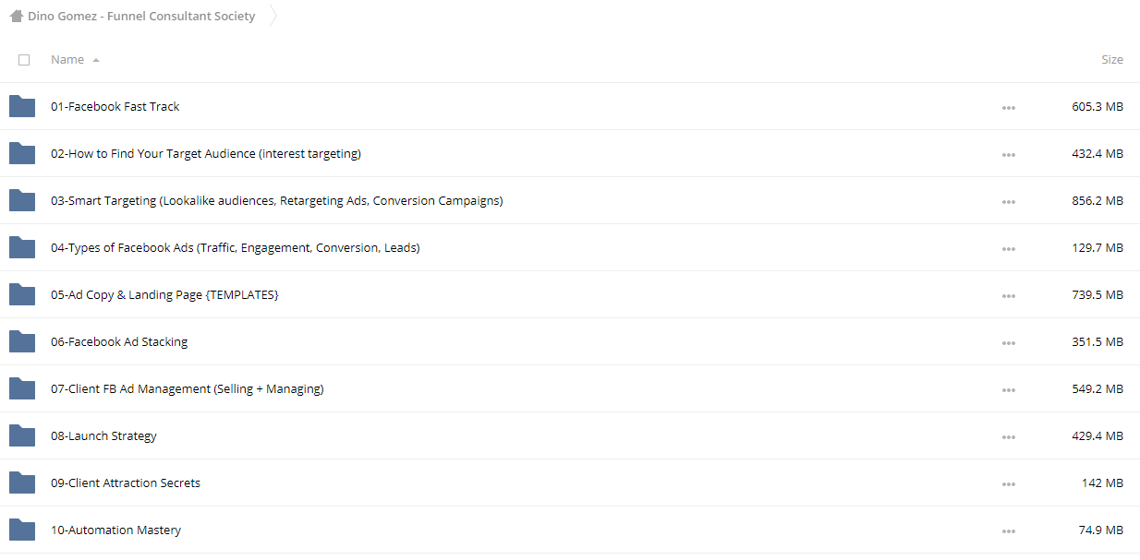
Task: Click the folder icon for 10-Automation Mastery
Action: (x=22, y=530)
